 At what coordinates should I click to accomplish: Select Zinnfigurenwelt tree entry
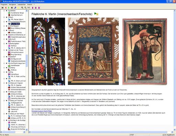[16, 59]
